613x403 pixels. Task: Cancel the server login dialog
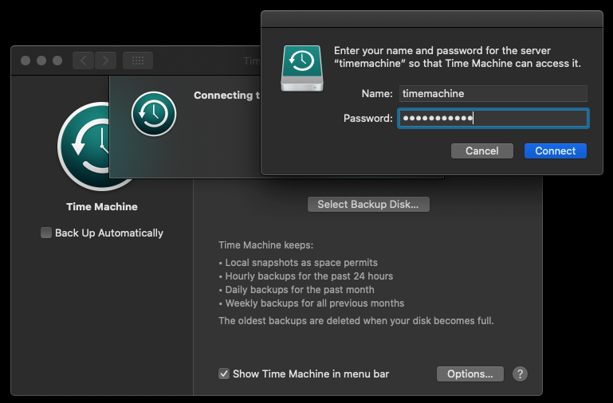[482, 151]
